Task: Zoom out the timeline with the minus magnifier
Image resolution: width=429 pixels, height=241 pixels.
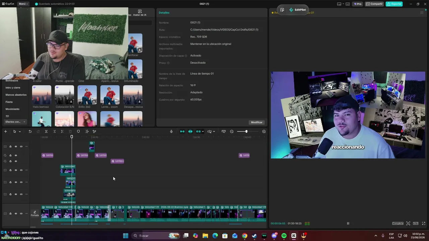Action: [232, 132]
